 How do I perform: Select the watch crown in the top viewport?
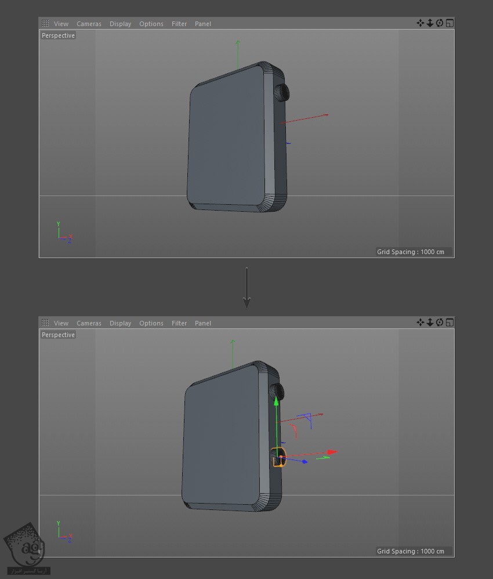coord(282,93)
